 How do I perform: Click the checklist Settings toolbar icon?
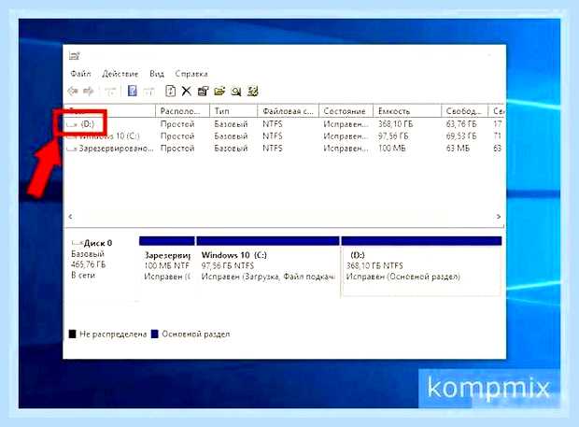coord(253,91)
